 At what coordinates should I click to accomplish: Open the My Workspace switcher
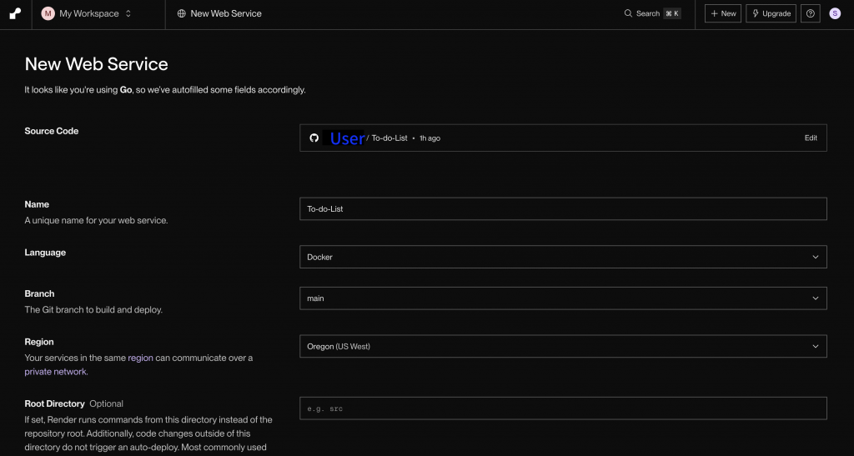[x=87, y=14]
